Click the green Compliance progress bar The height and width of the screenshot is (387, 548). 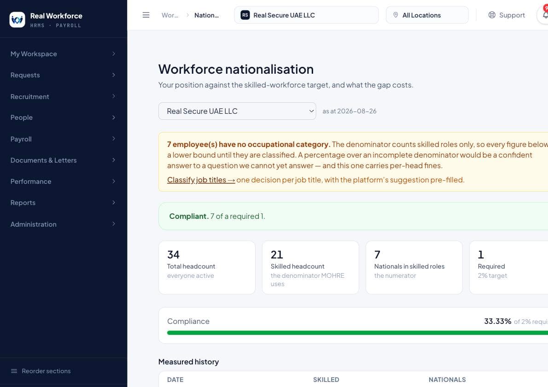357,333
